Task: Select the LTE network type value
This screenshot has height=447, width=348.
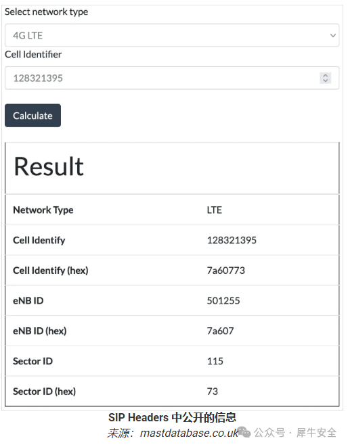Action: [215, 210]
